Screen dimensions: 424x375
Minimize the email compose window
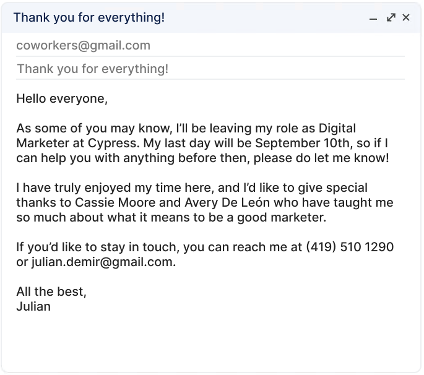[373, 19]
